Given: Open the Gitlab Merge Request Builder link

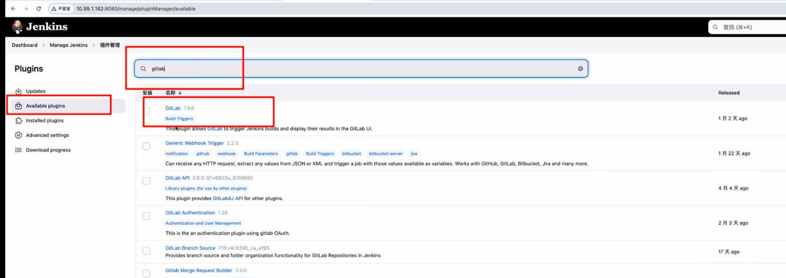Looking at the screenshot, I should 199,270.
